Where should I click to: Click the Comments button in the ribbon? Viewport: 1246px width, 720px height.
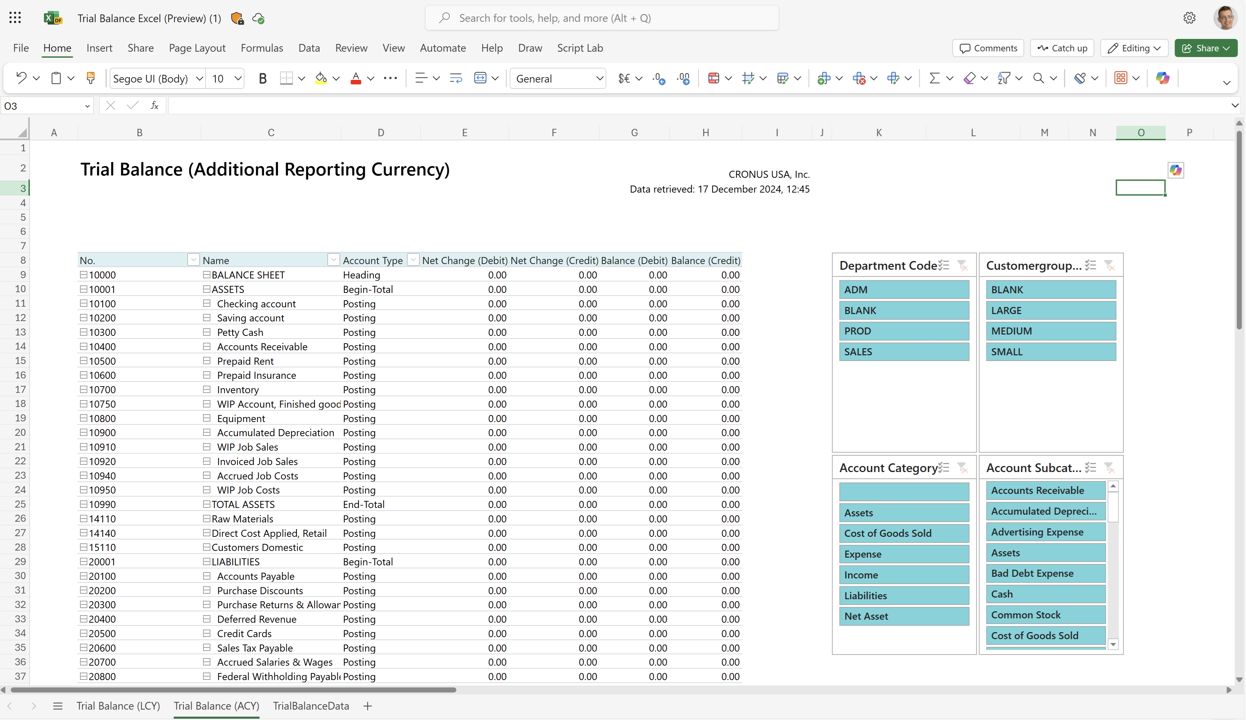[x=988, y=47]
